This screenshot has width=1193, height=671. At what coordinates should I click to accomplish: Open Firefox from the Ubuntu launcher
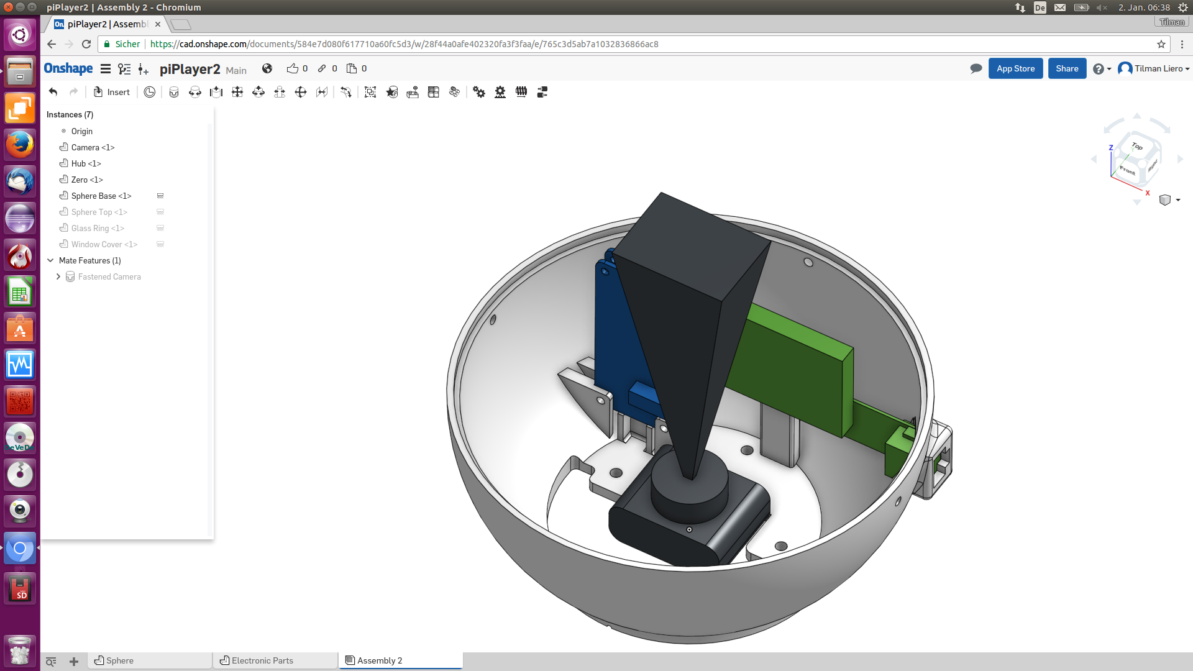(20, 145)
